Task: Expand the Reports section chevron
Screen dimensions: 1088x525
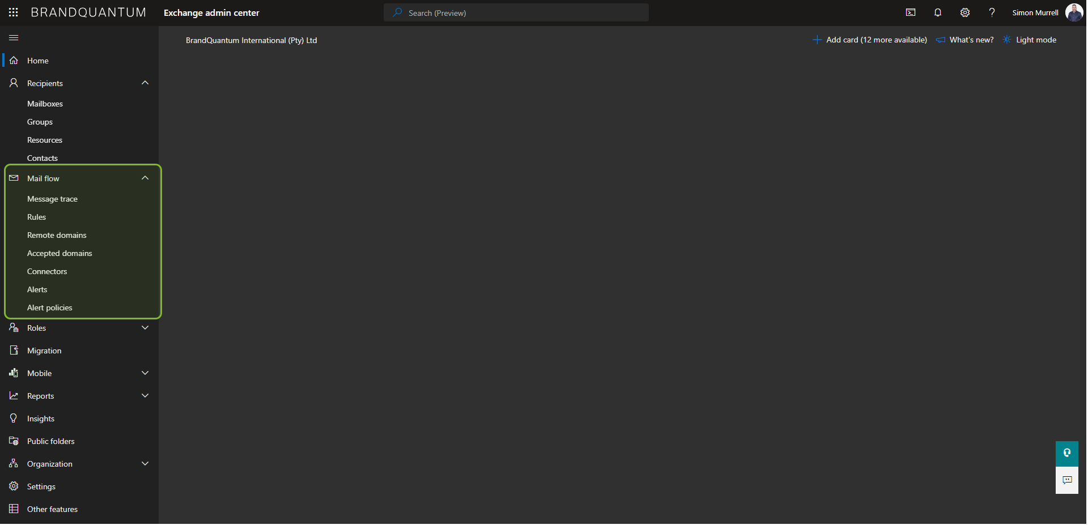Action: 145,396
